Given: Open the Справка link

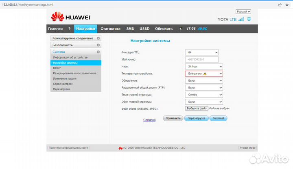Looking at the screenshot, I should 149,120.
